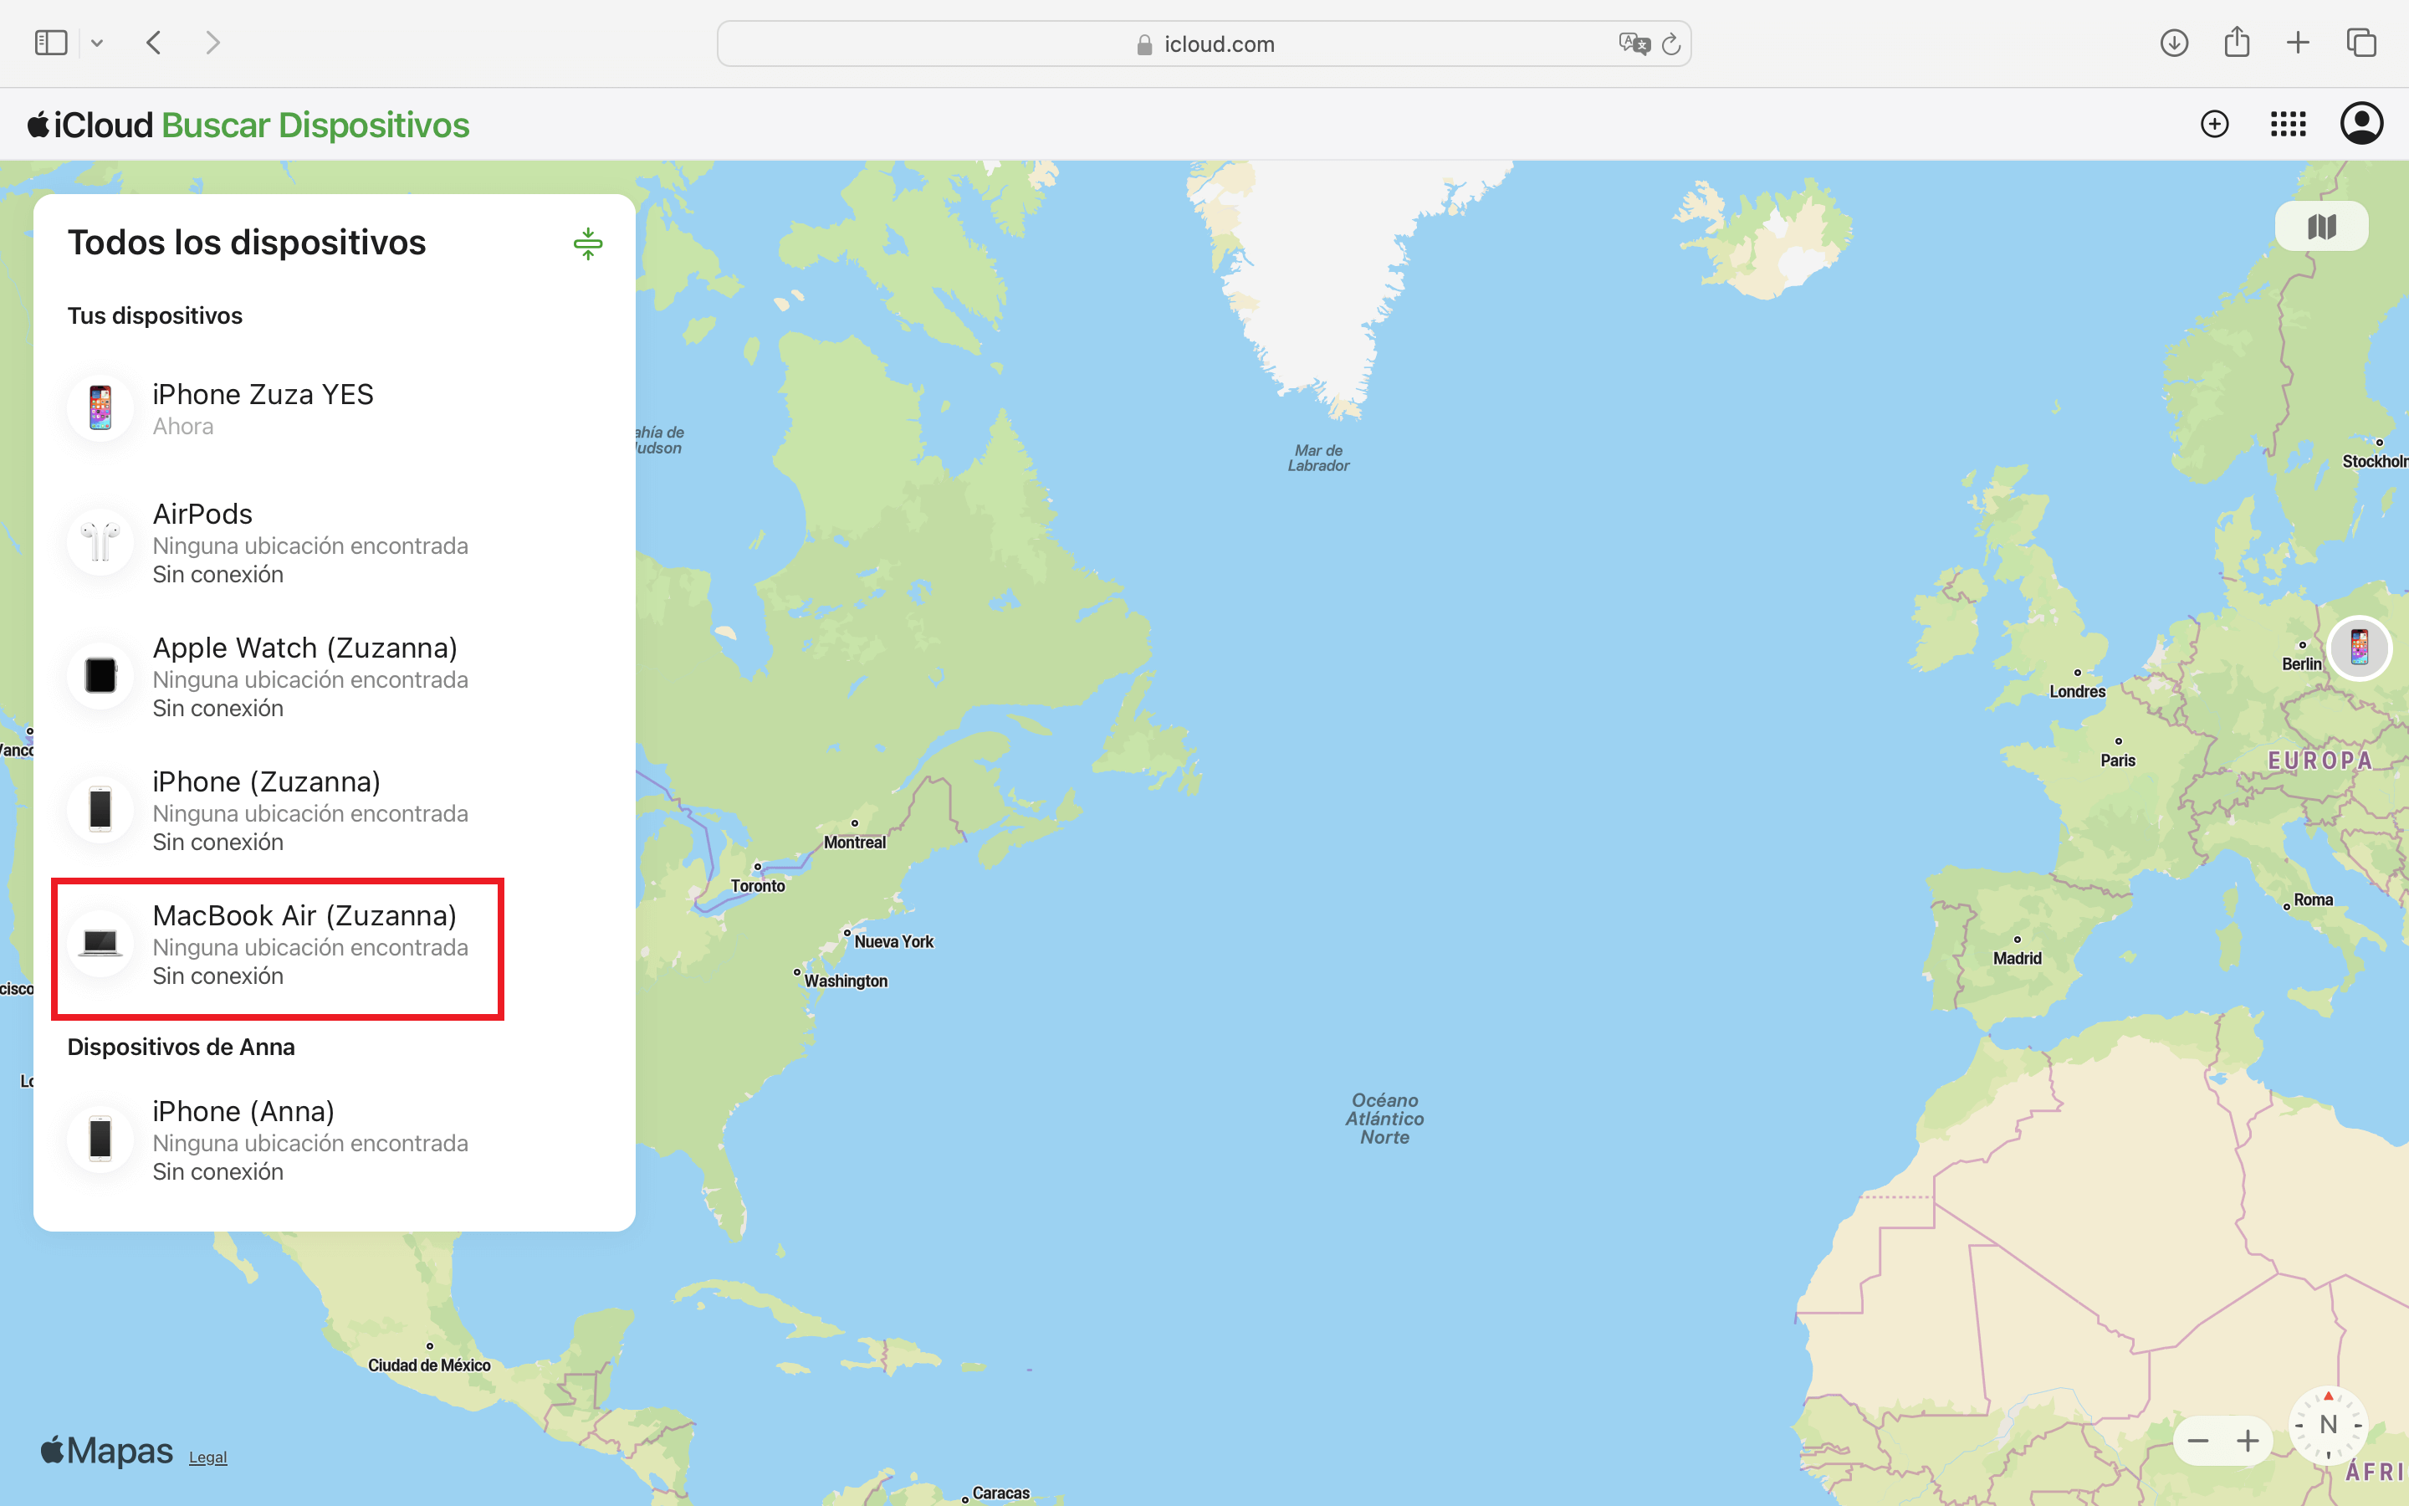Click the Londres map label
2409x1506 pixels.
click(x=2078, y=691)
